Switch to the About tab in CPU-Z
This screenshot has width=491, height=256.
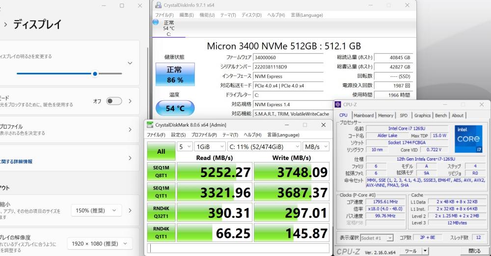pyautogui.click(x=458, y=115)
